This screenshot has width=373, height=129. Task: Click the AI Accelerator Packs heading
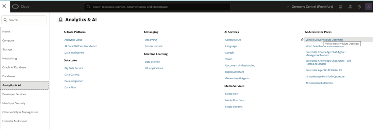318,32
